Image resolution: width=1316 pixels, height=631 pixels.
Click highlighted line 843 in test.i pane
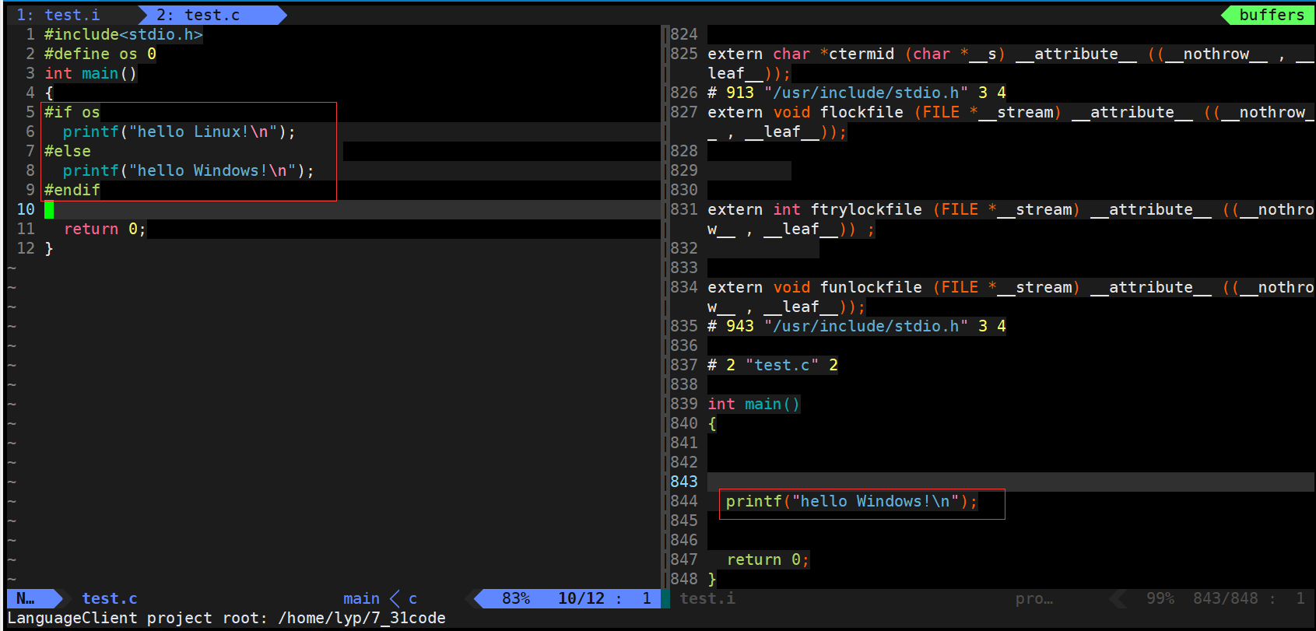point(1010,482)
